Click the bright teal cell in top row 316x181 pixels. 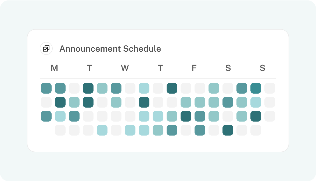click(256, 88)
